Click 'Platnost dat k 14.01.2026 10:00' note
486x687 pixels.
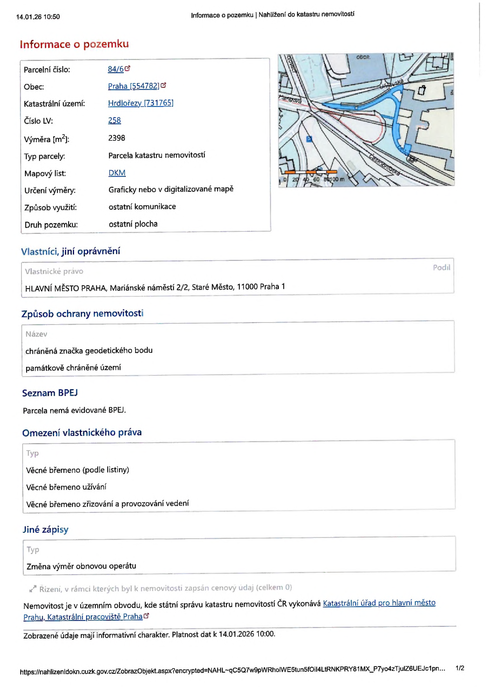coord(223,634)
